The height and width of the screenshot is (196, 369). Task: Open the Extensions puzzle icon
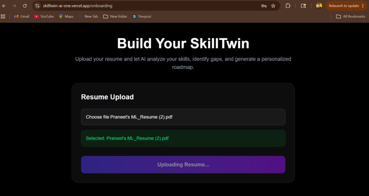coord(288,6)
